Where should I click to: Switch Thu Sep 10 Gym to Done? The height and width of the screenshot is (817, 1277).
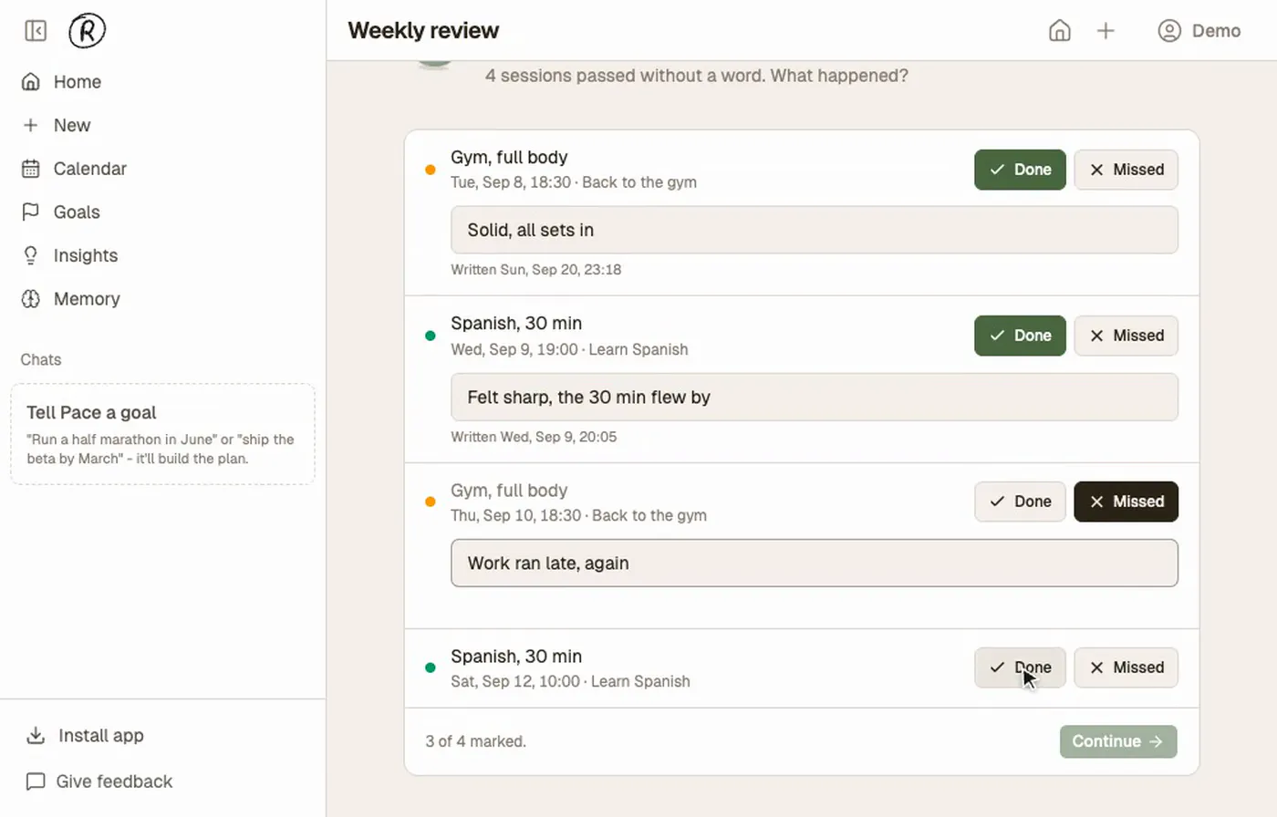1020,502
